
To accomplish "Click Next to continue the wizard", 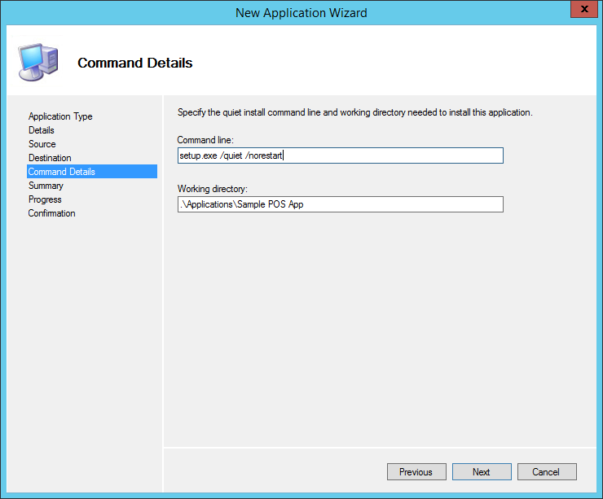I will [481, 472].
